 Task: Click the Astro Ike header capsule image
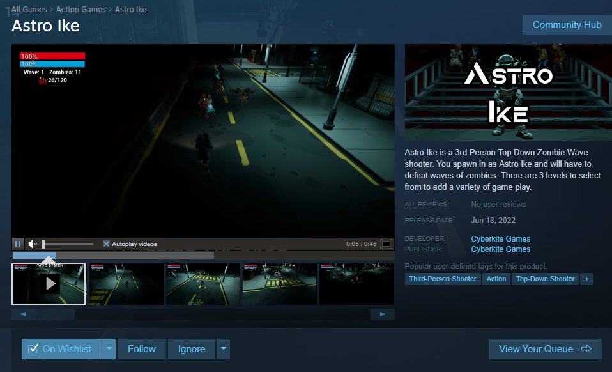tap(508, 92)
